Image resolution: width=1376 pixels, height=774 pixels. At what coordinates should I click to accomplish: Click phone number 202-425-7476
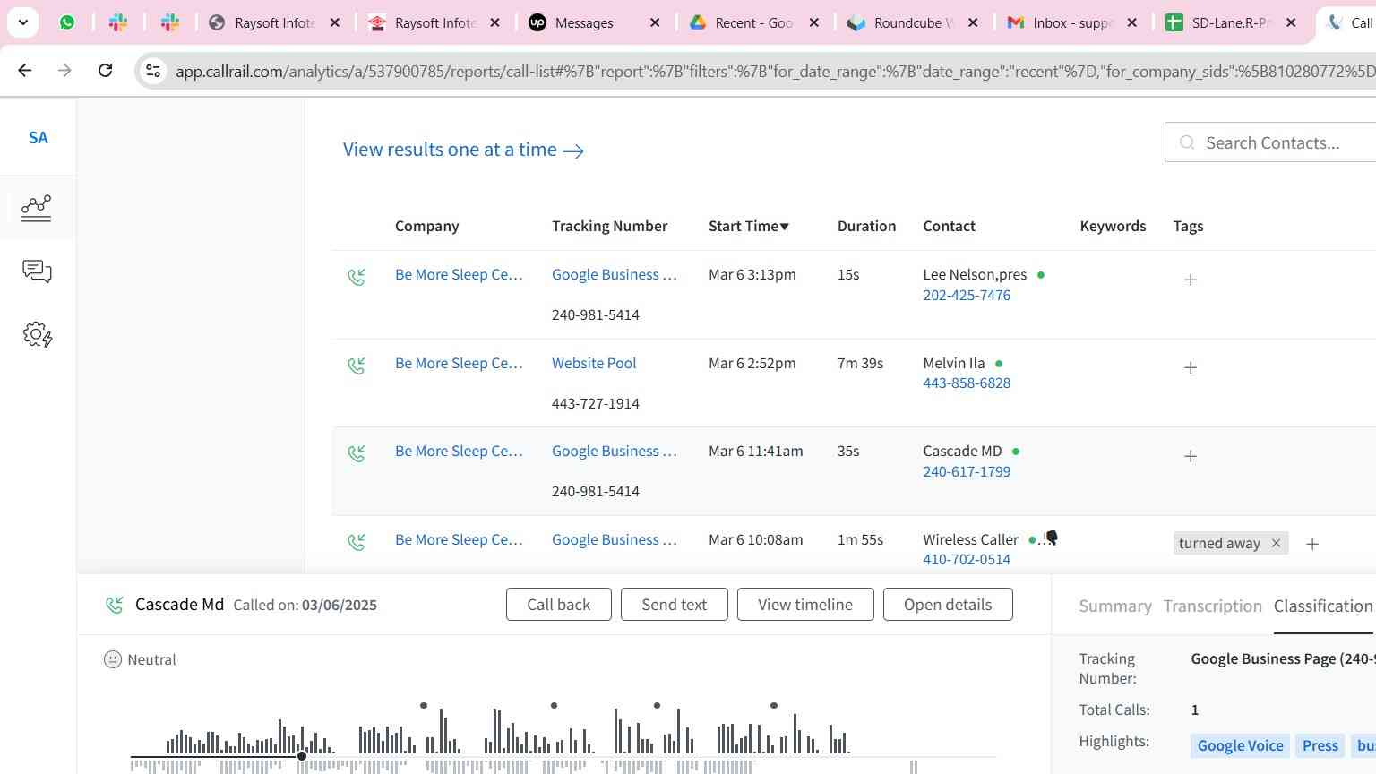click(967, 295)
